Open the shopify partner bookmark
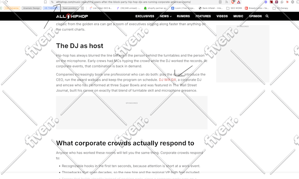This screenshot has width=299, height=179. point(155,8)
